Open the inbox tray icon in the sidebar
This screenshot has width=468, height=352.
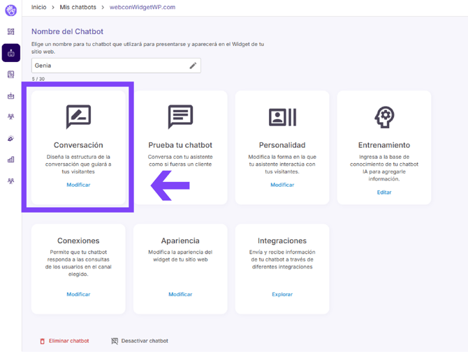10,96
